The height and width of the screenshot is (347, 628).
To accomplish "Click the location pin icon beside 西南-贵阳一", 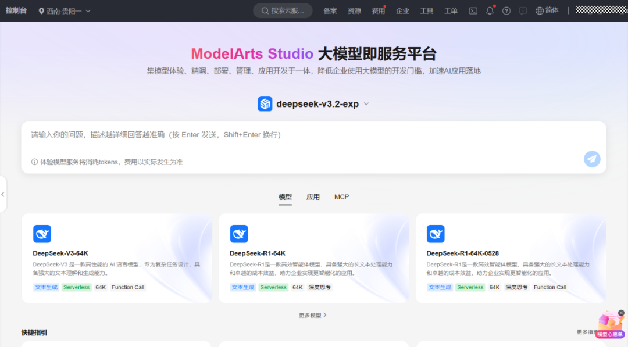I will (41, 11).
